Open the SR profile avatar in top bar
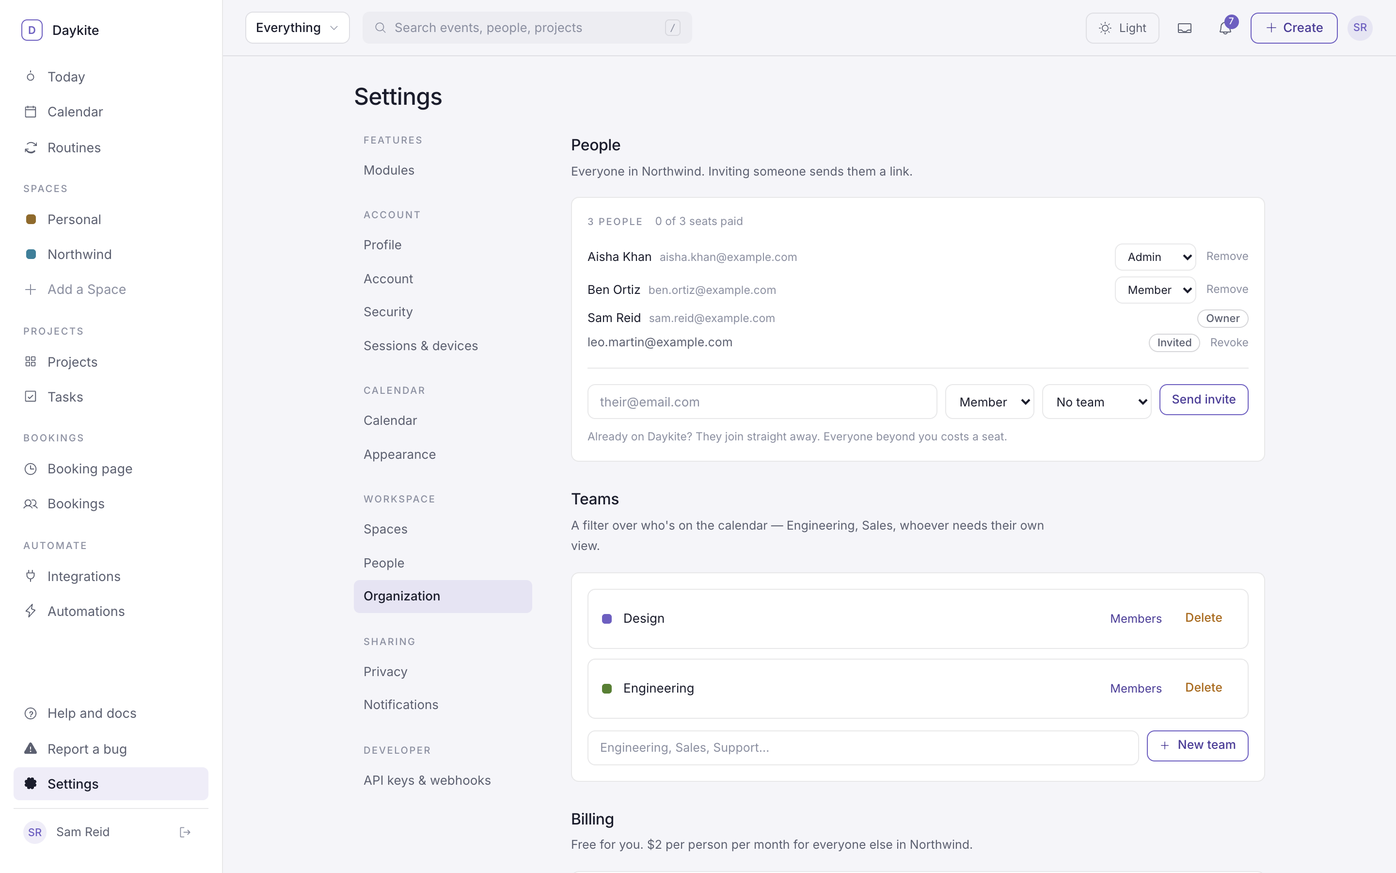Image resolution: width=1396 pixels, height=873 pixels. pos(1360,28)
